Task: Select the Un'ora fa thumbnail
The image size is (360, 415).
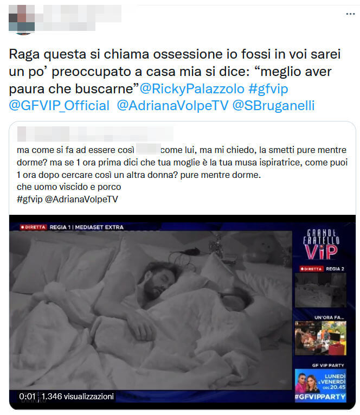Action: pyautogui.click(x=320, y=338)
